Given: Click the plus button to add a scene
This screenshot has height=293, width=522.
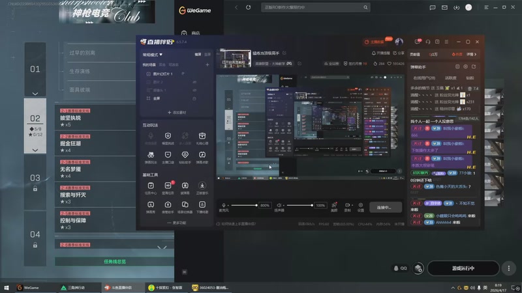Looking at the screenshot, I should [207, 64].
